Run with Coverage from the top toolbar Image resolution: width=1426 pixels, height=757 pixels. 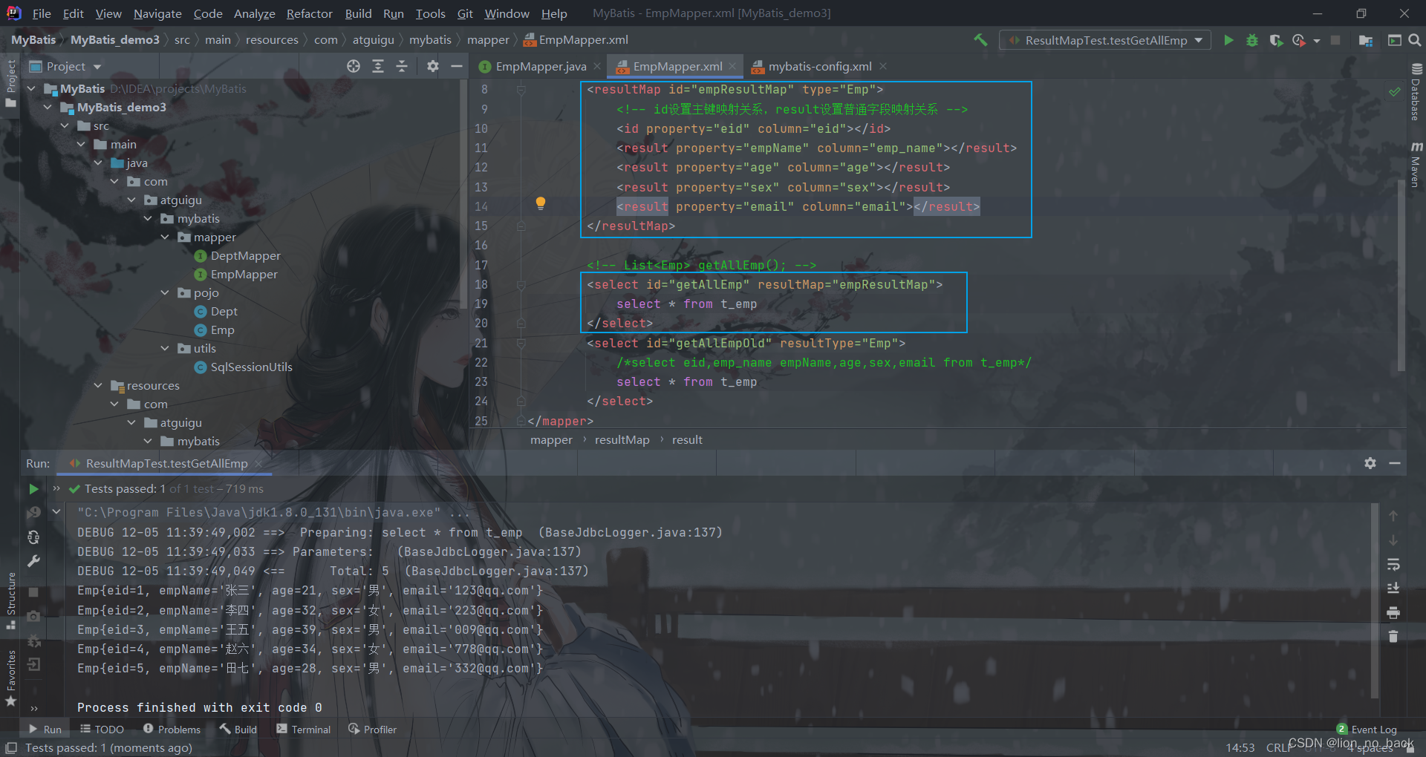[1276, 40]
